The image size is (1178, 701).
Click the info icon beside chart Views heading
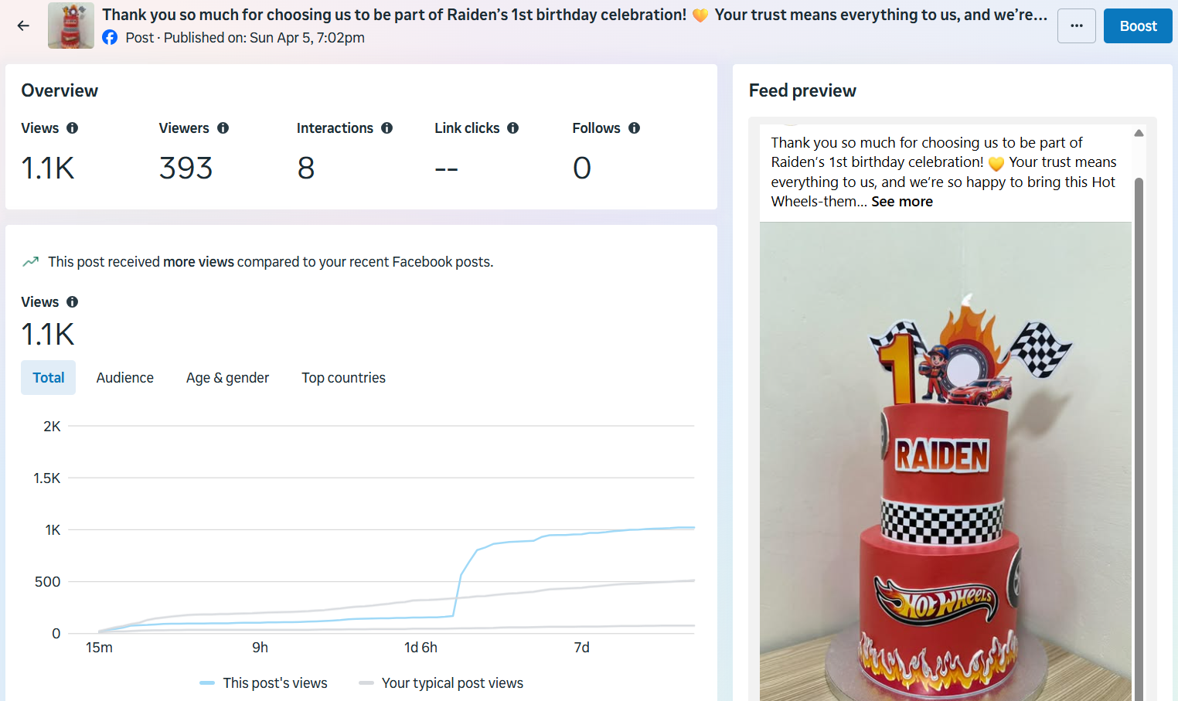[x=73, y=302]
